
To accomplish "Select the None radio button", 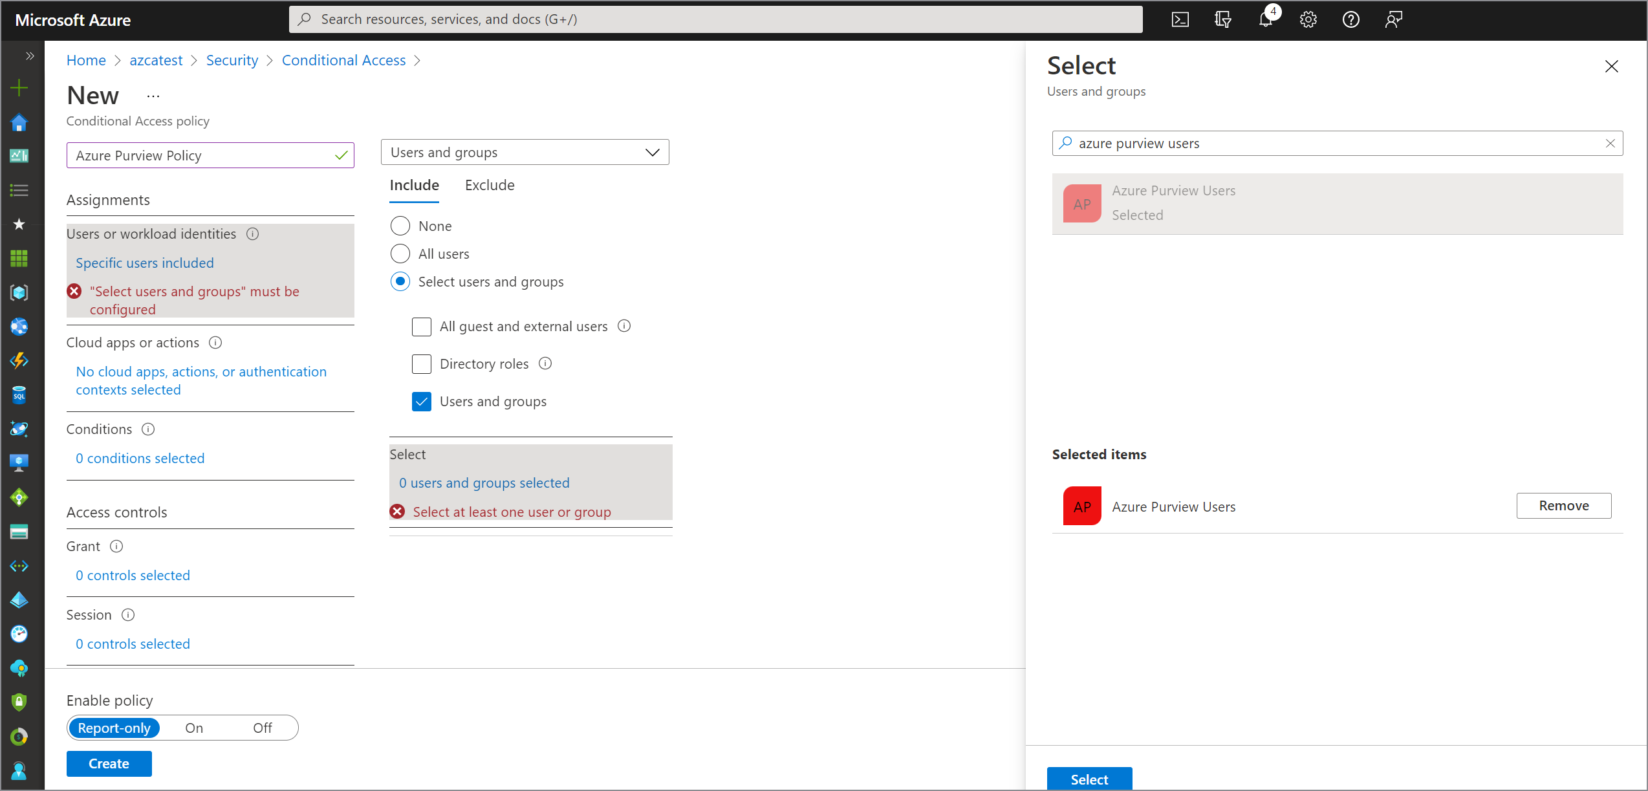I will (x=400, y=226).
